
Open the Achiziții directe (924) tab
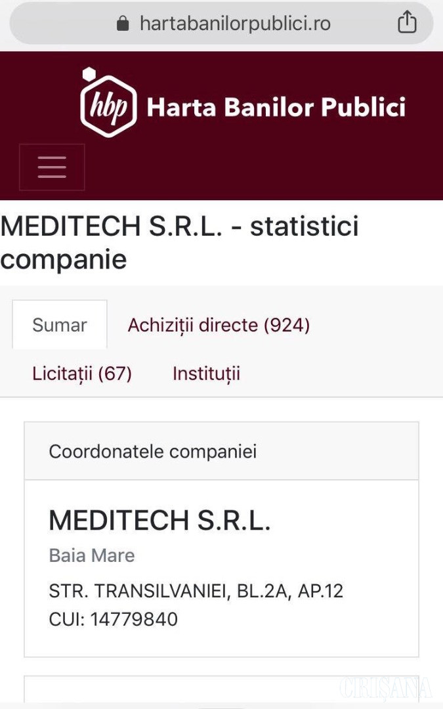219,325
